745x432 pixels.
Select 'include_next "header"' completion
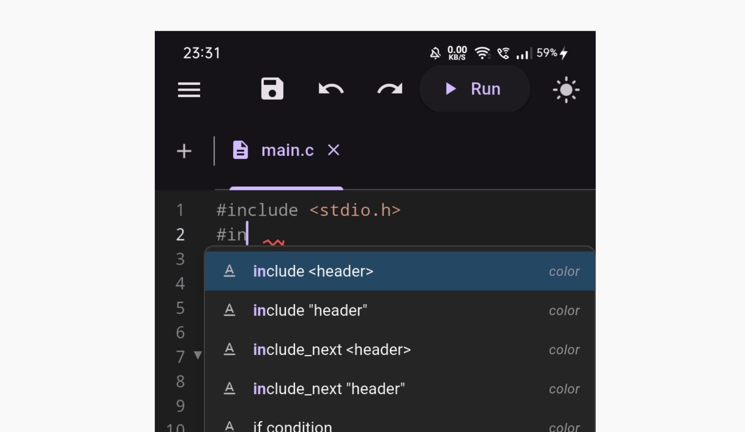click(329, 389)
